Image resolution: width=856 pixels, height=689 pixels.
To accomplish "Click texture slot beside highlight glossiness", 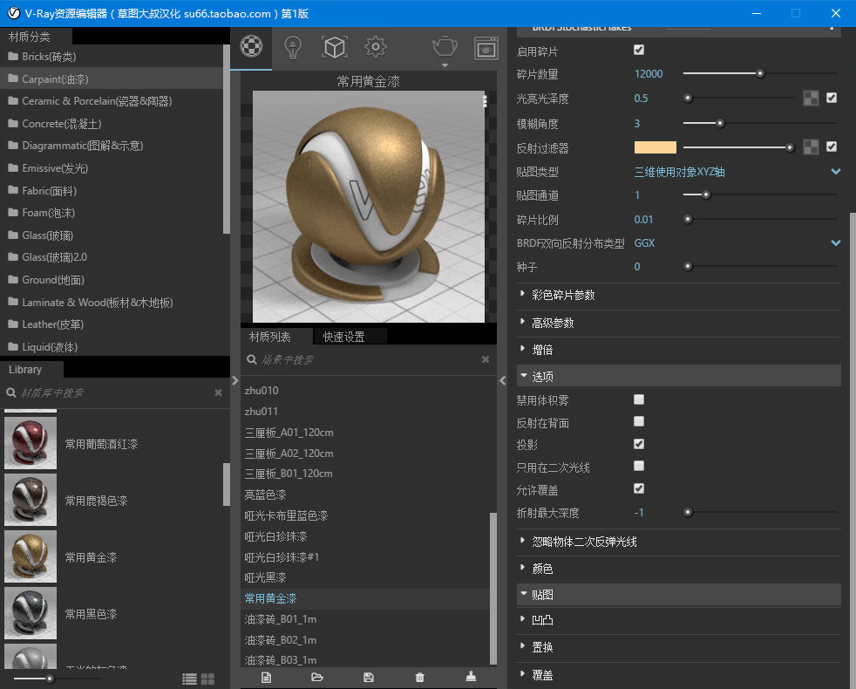I will point(811,99).
